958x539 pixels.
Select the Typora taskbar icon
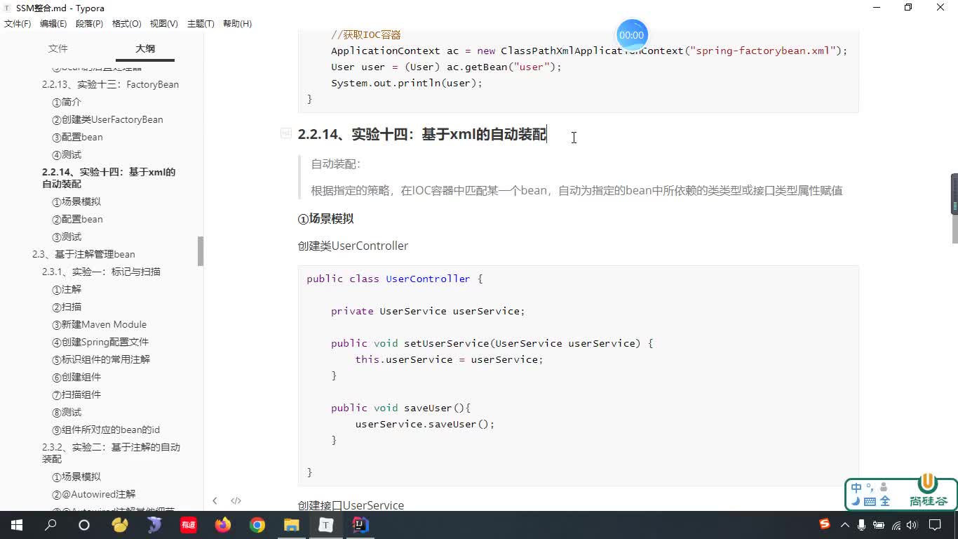[326, 525]
